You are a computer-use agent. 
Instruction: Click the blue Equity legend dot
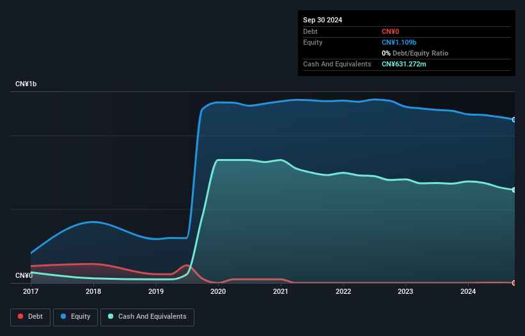(x=63, y=316)
